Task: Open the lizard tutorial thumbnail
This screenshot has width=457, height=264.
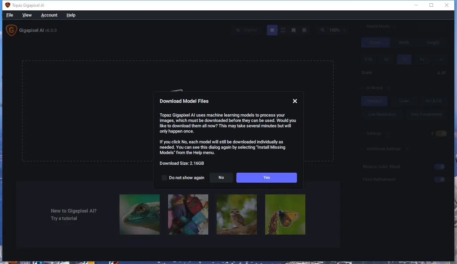Action: point(140,214)
